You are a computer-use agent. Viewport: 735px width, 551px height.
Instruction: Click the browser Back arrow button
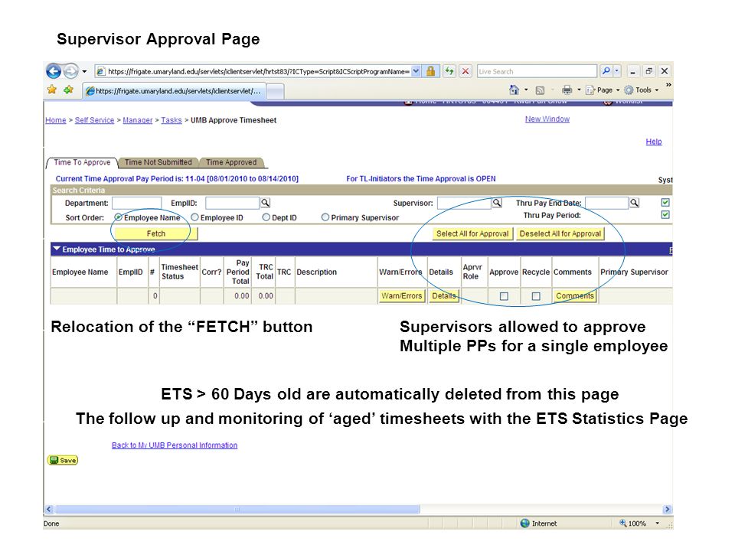click(54, 71)
